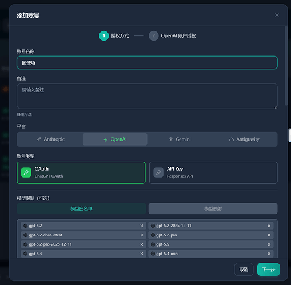
Task: Switch to 模型白名单 tab
Action: click(x=81, y=208)
